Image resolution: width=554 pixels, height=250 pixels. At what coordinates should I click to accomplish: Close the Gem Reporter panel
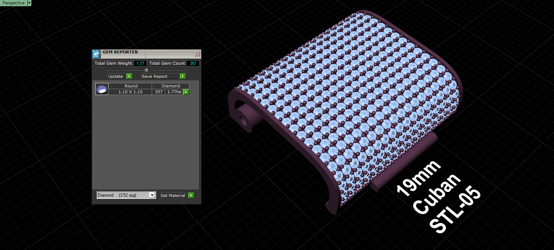[197, 54]
